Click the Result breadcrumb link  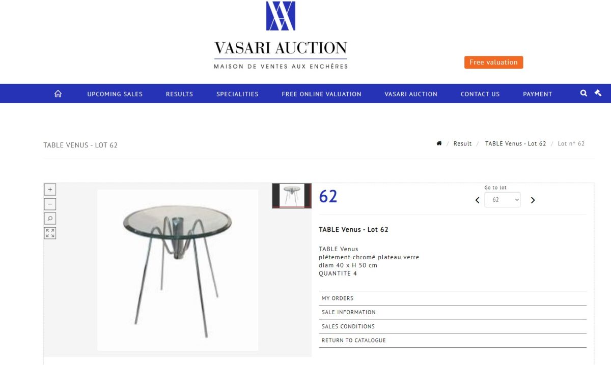pos(462,144)
